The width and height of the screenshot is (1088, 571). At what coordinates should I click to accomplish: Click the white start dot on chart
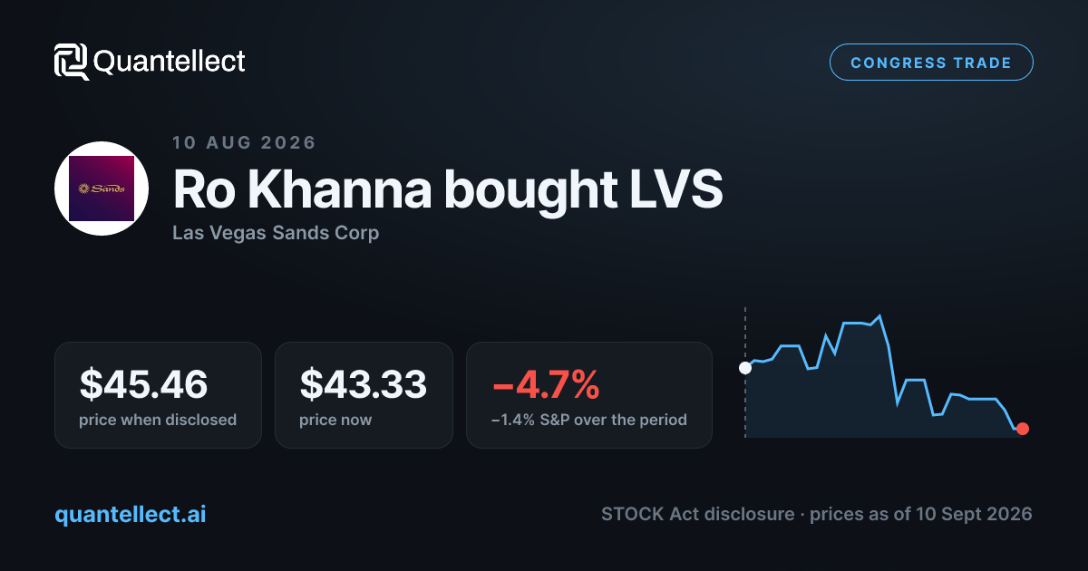tap(745, 367)
